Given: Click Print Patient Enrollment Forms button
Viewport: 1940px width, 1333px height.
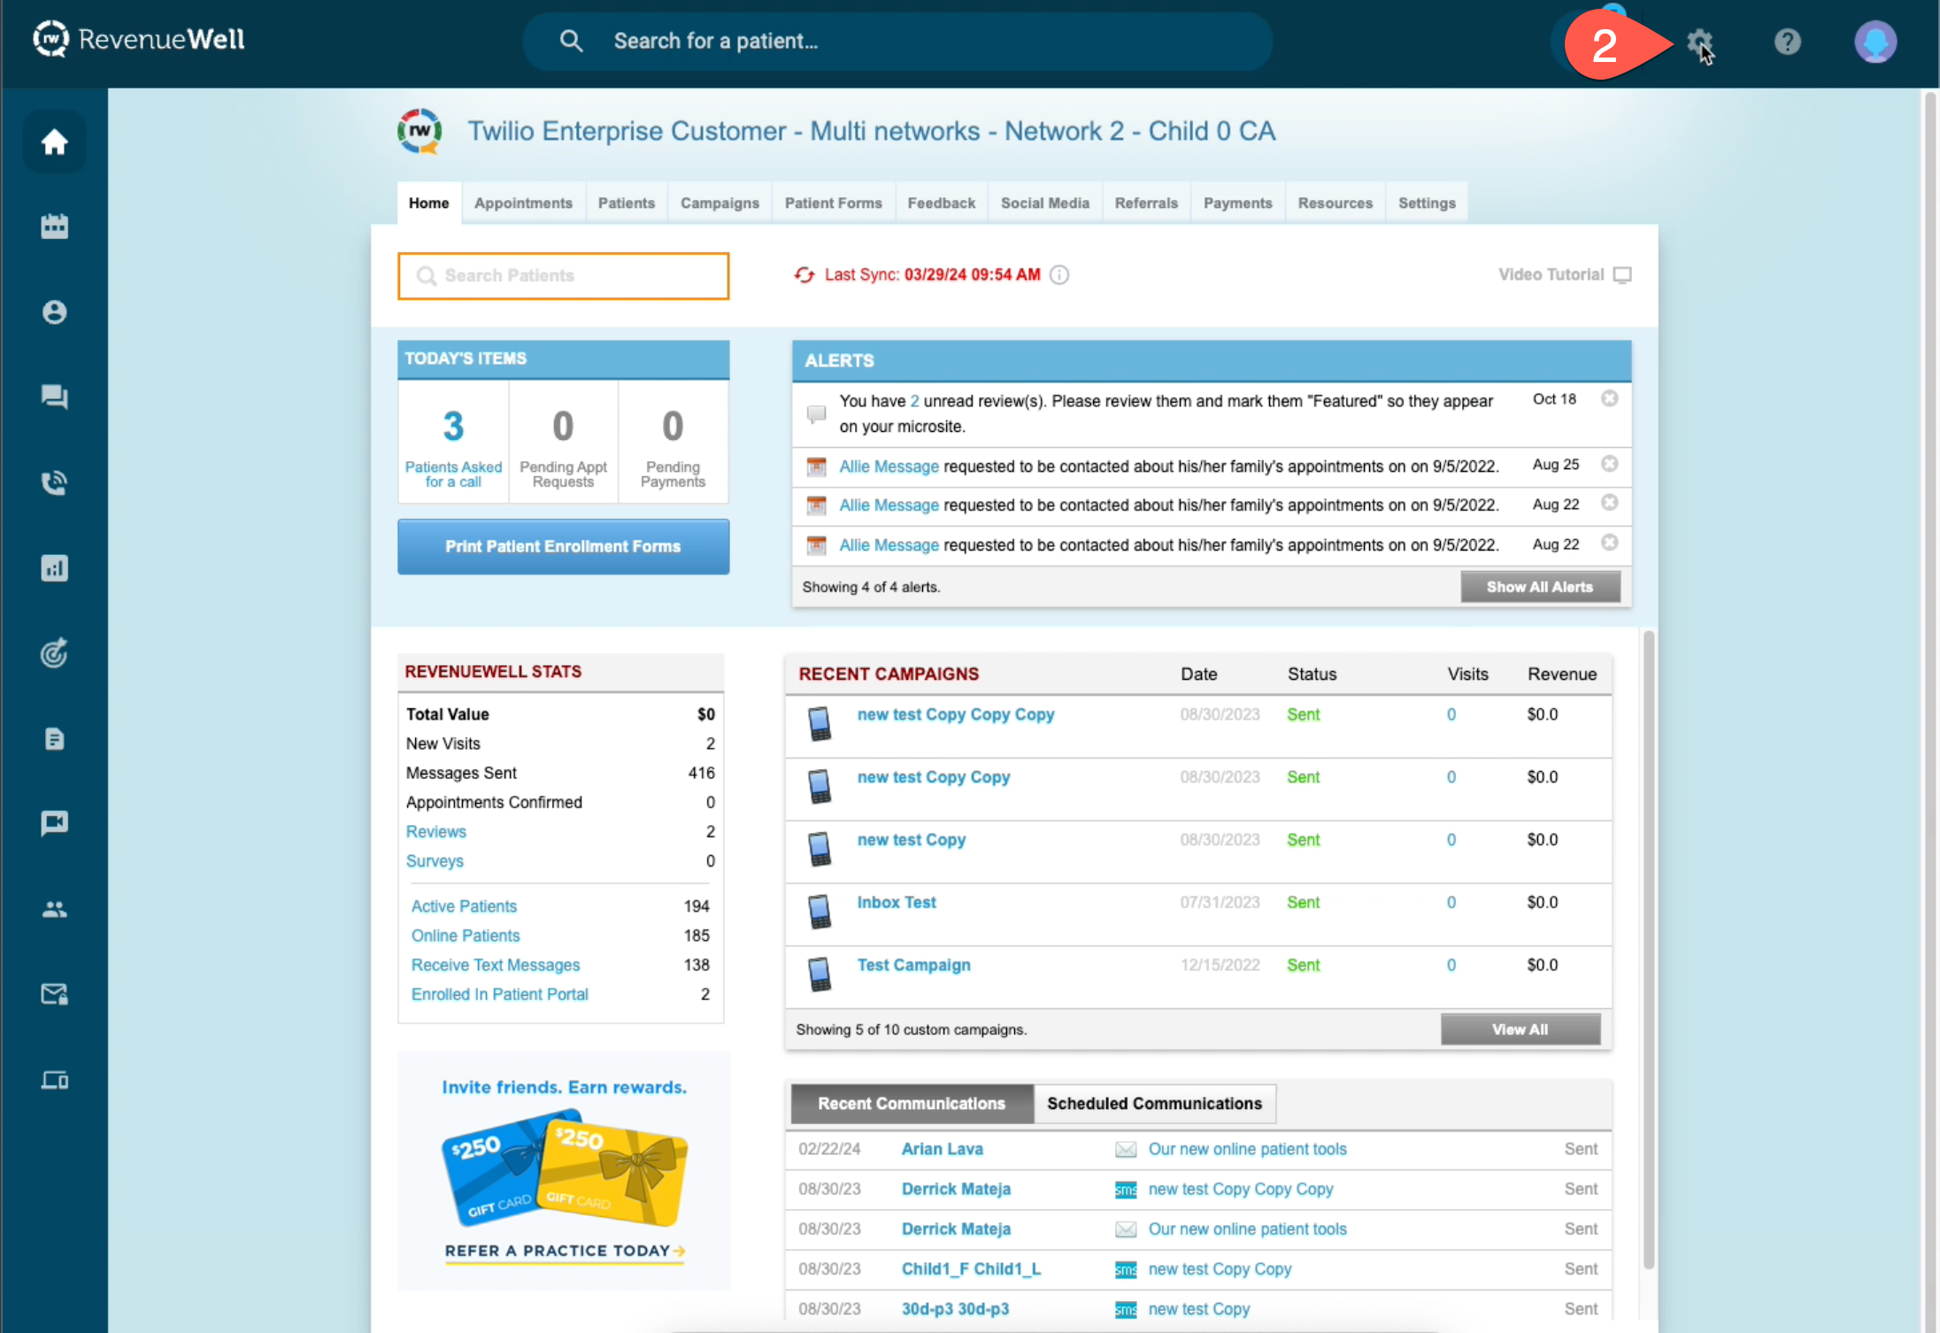Looking at the screenshot, I should pyautogui.click(x=563, y=546).
